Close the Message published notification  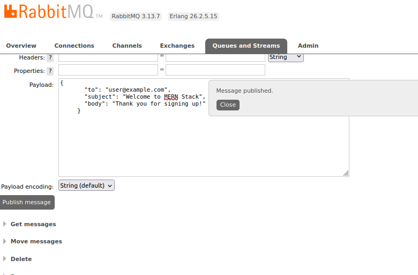click(x=228, y=105)
